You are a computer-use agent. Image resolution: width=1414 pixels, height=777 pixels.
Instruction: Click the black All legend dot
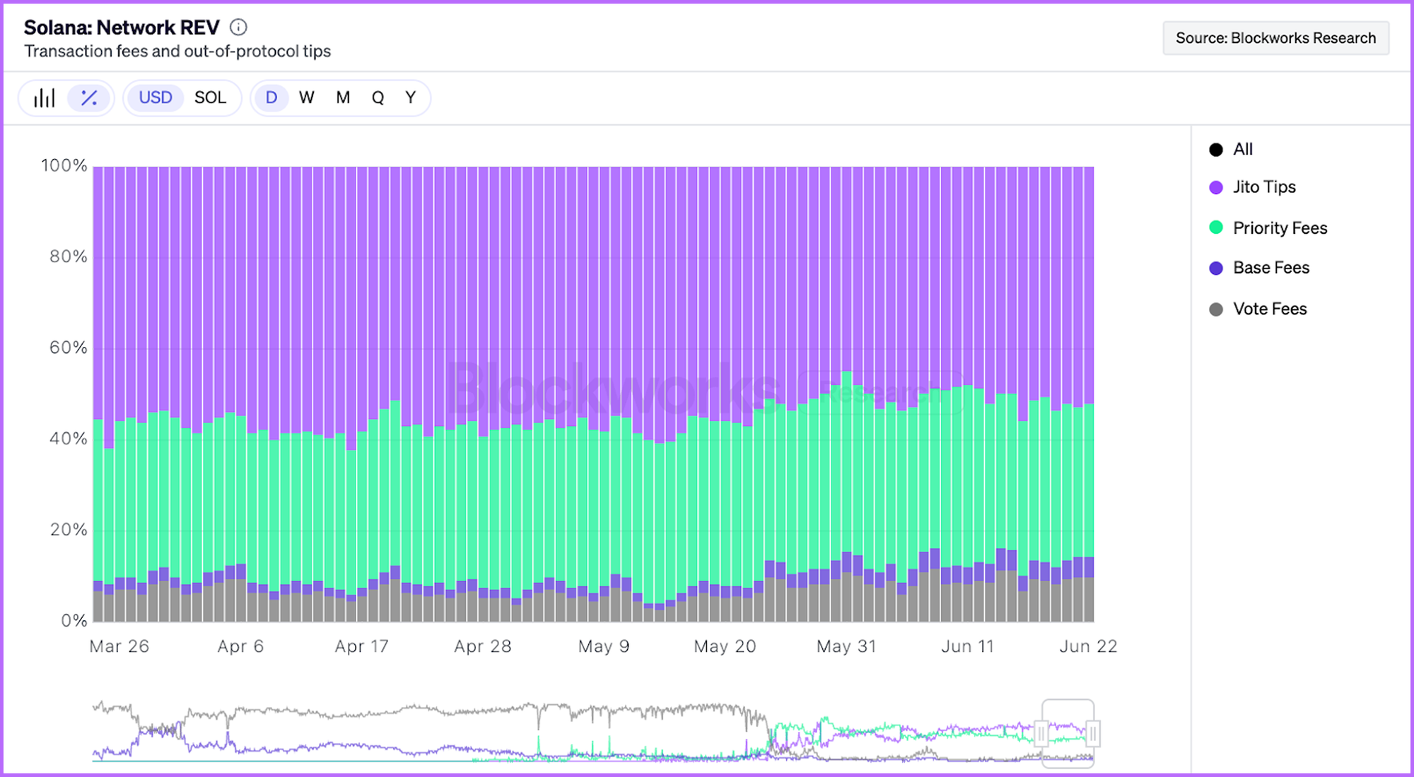1216,149
